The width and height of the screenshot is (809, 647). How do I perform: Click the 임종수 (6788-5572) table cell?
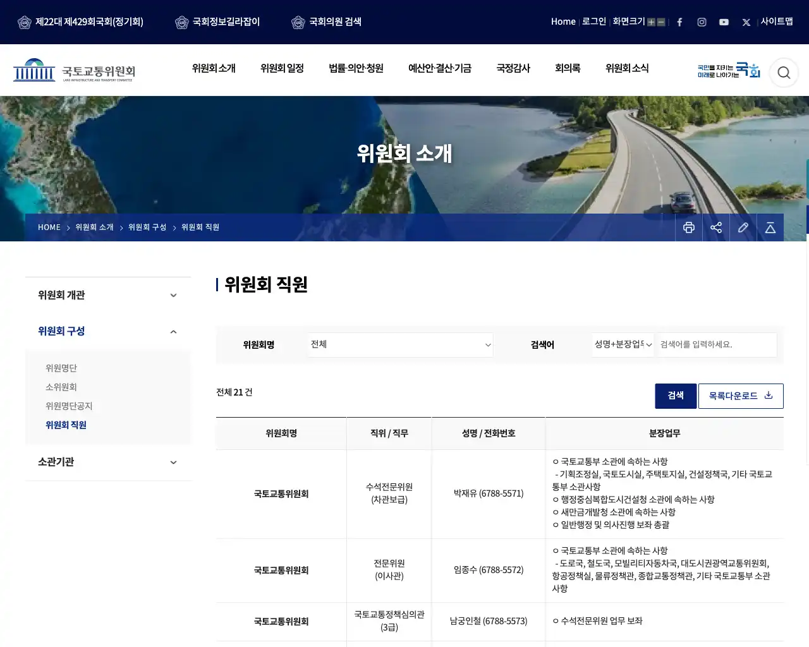click(x=489, y=571)
